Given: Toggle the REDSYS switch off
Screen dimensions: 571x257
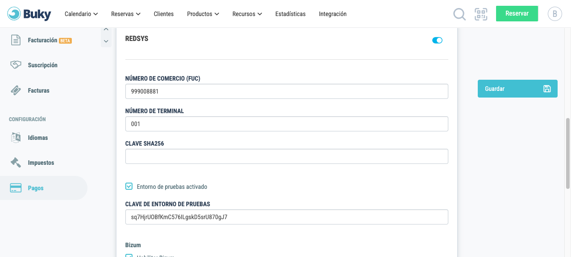Looking at the screenshot, I should (437, 41).
